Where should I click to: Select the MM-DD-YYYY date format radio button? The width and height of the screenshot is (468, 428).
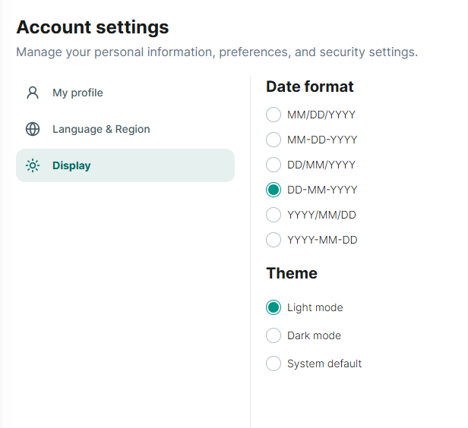(x=274, y=140)
